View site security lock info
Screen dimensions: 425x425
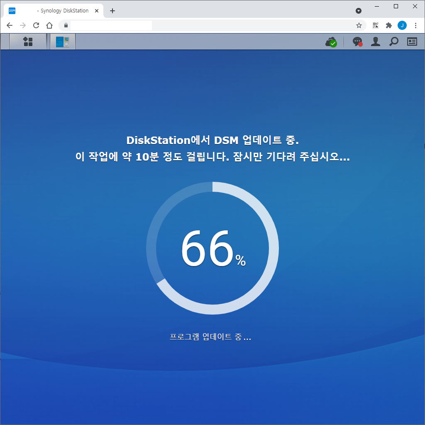[66, 25]
